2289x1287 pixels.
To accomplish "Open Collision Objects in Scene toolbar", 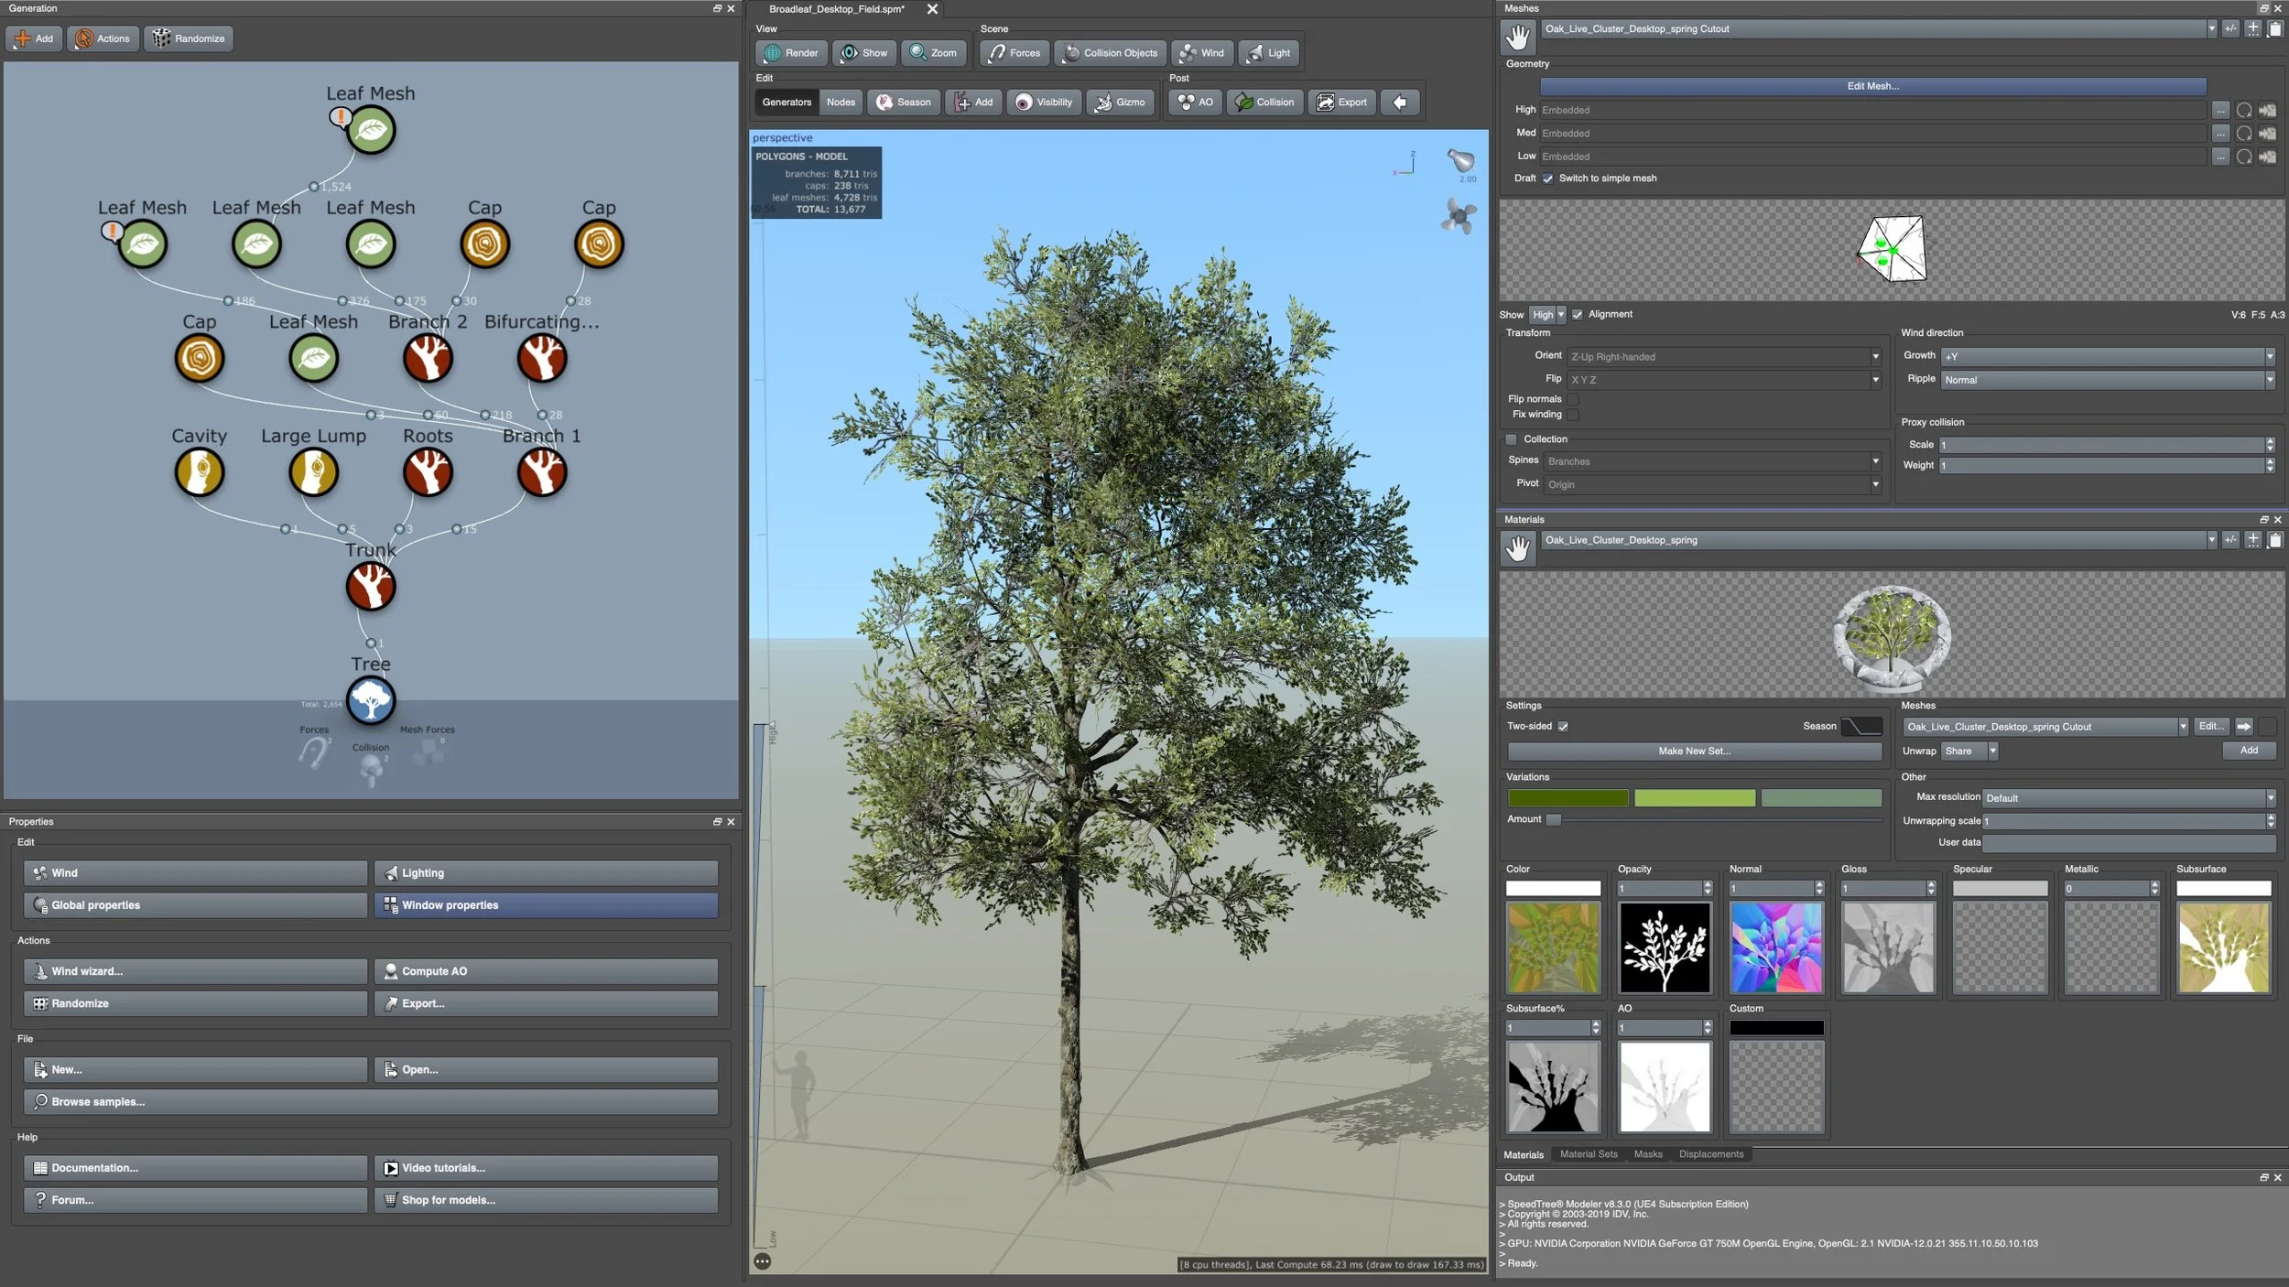I will (x=1111, y=53).
